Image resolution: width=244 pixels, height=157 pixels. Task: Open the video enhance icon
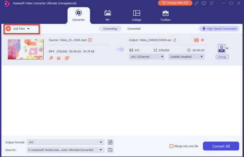[x=67, y=58]
